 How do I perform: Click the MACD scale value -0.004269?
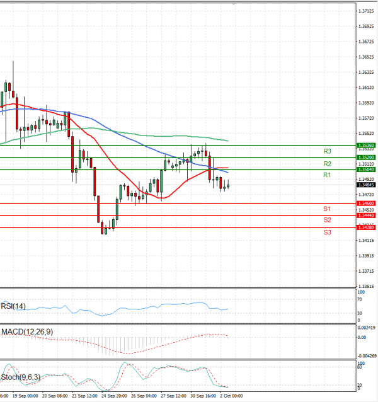(367, 356)
